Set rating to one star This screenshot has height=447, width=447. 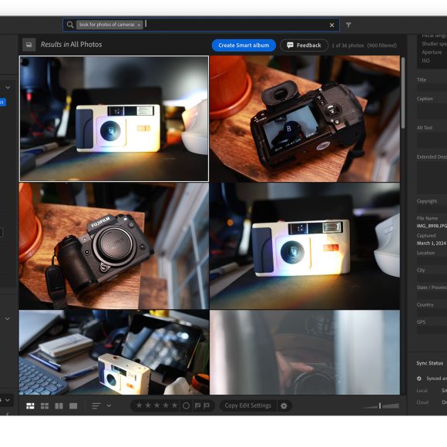(139, 405)
